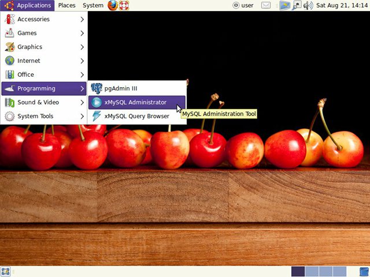The image size is (370, 277).
Task: Click the Games joystick icon
Action: (10, 33)
